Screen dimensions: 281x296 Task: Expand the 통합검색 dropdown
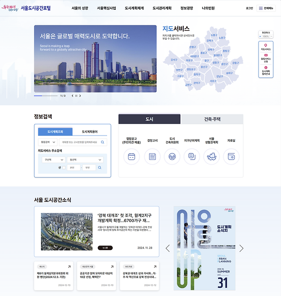coord(48,142)
